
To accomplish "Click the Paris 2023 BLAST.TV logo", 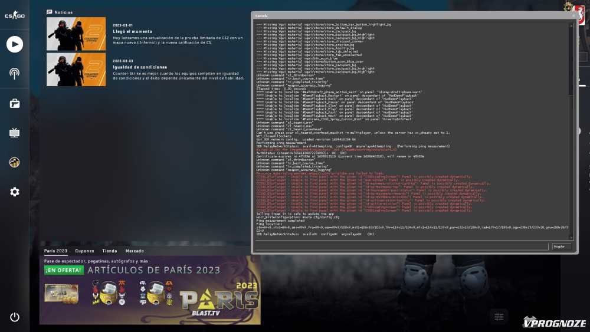I will 219,299.
